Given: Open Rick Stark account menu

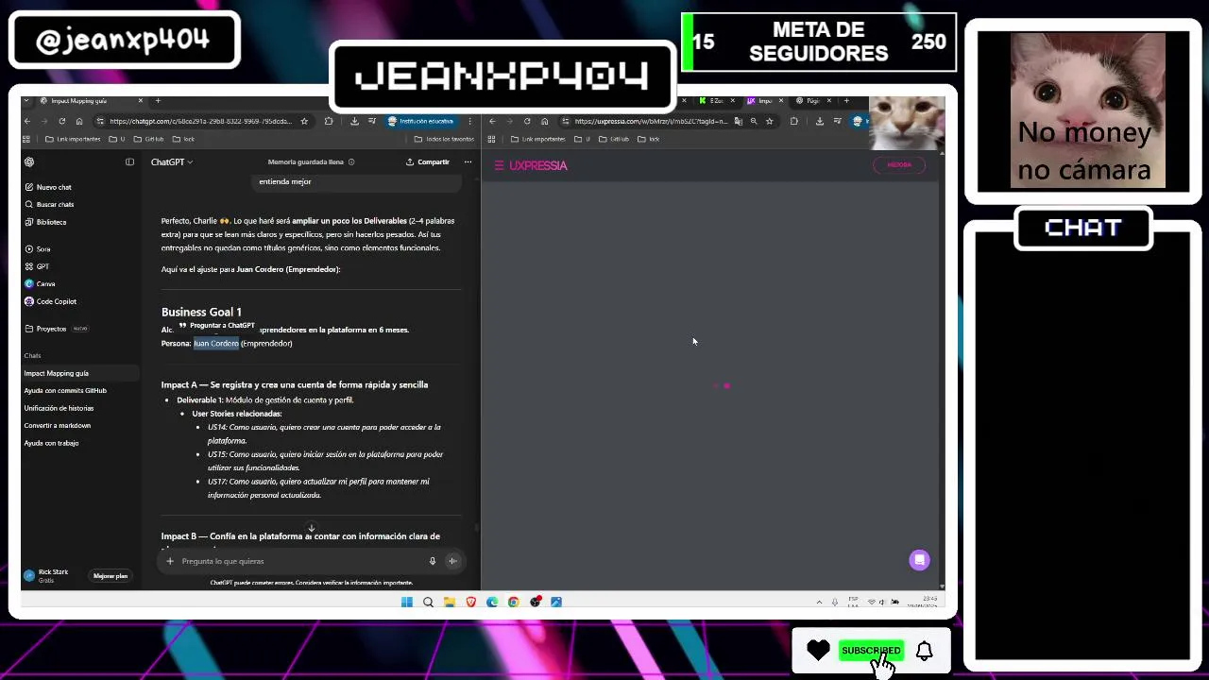Looking at the screenshot, I should point(46,575).
